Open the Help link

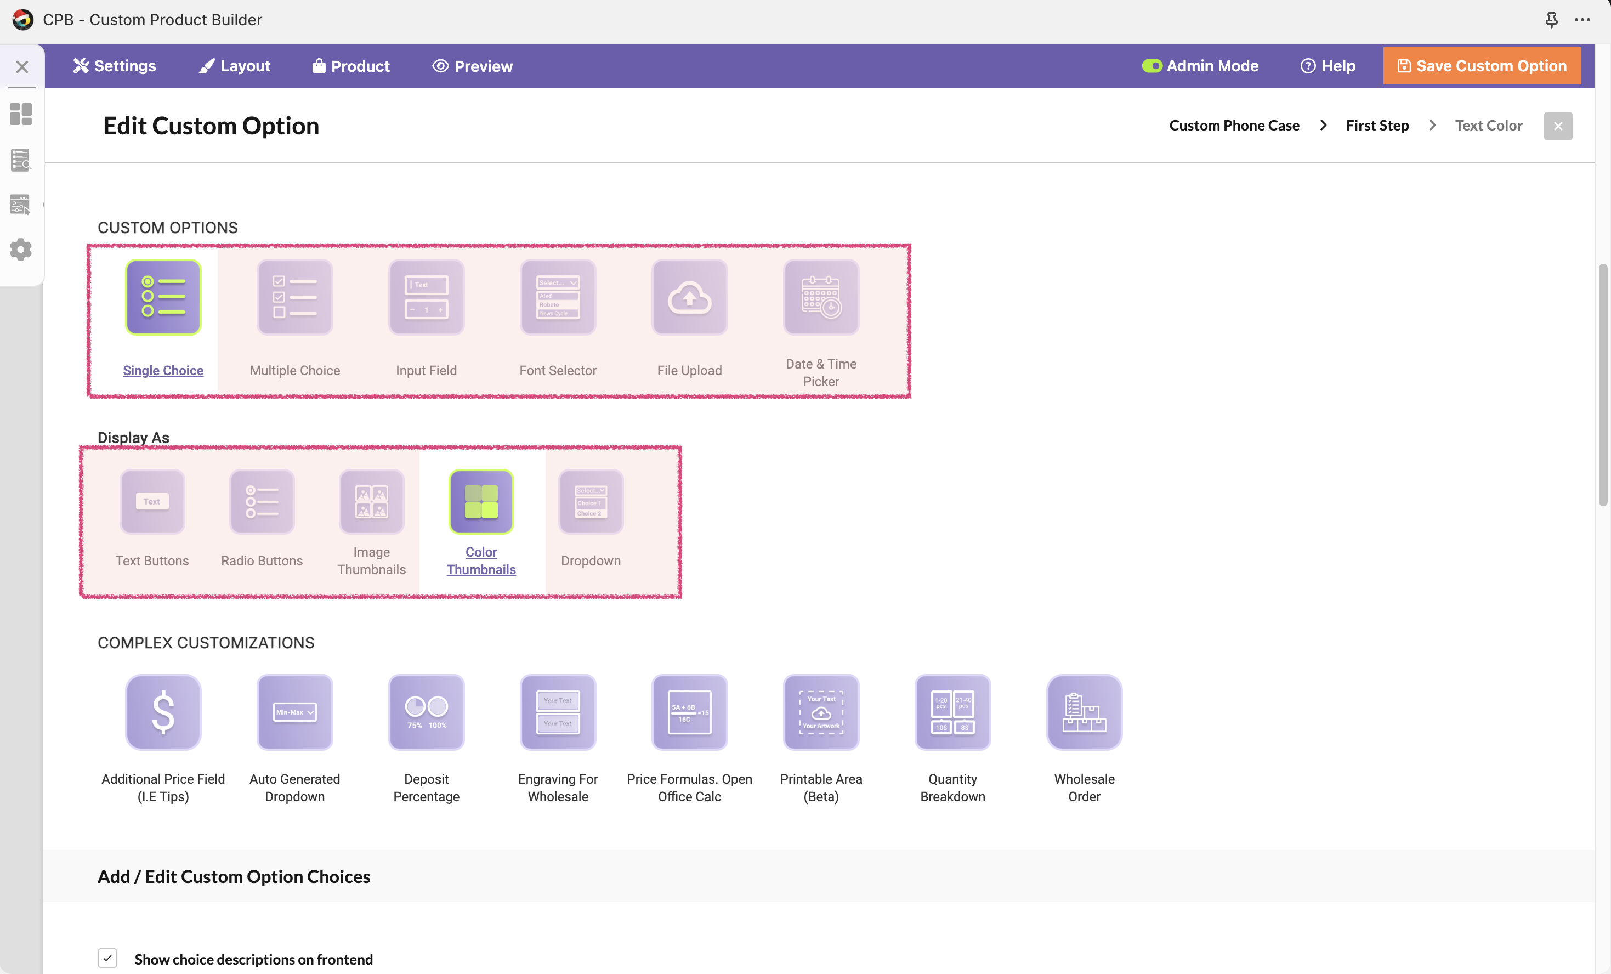click(x=1328, y=66)
